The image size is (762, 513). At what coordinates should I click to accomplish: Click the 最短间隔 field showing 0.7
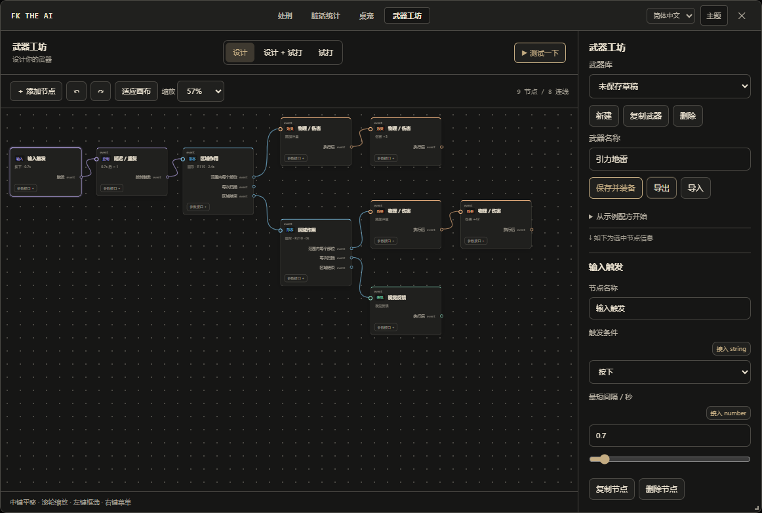click(669, 436)
